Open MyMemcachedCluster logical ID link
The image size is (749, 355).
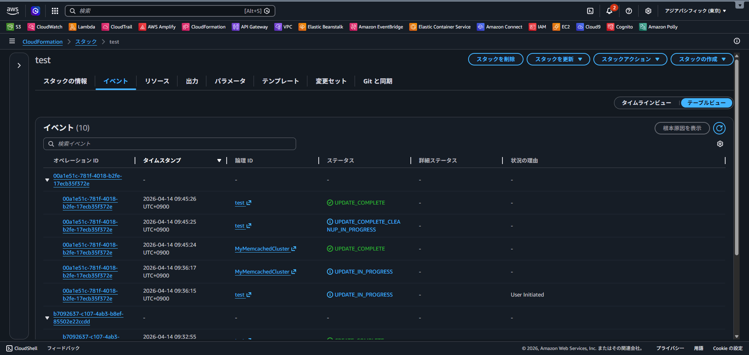[262, 249]
